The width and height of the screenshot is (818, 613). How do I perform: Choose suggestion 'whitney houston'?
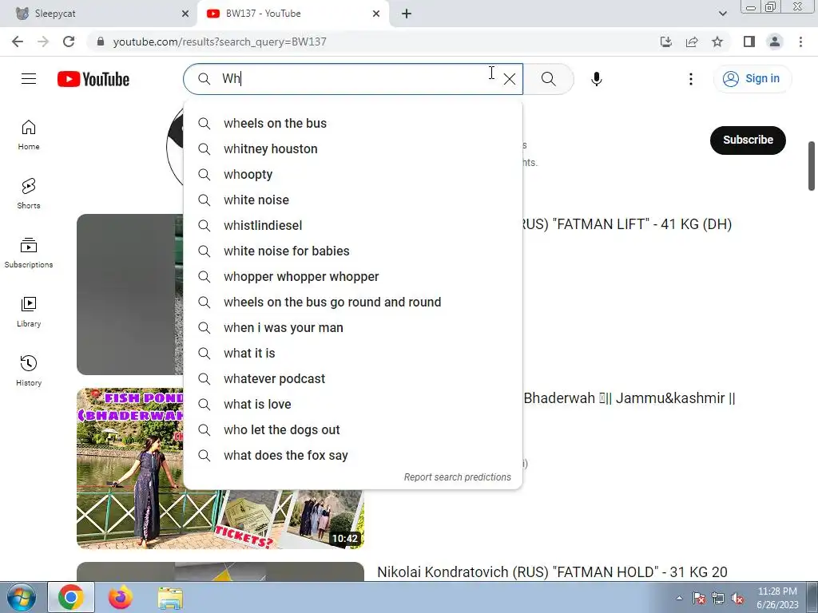[x=352, y=148]
